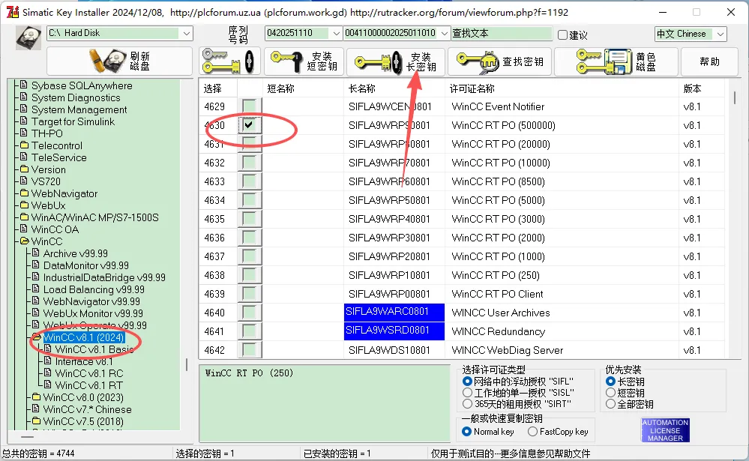Click the WinCC RT PO (250) description box
Image resolution: width=749 pixels, height=461 pixels.
[x=325, y=404]
